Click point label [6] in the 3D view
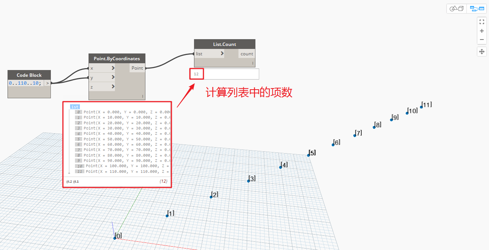The height and width of the screenshot is (250, 489). pyautogui.click(x=336, y=142)
